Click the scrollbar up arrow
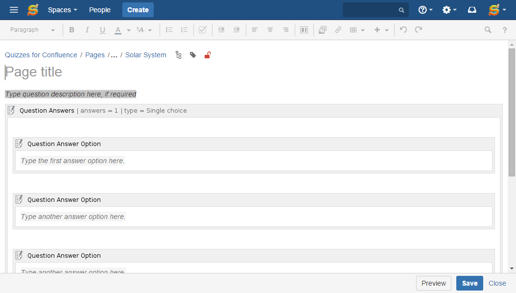This screenshot has width=516, height=293. (512, 44)
